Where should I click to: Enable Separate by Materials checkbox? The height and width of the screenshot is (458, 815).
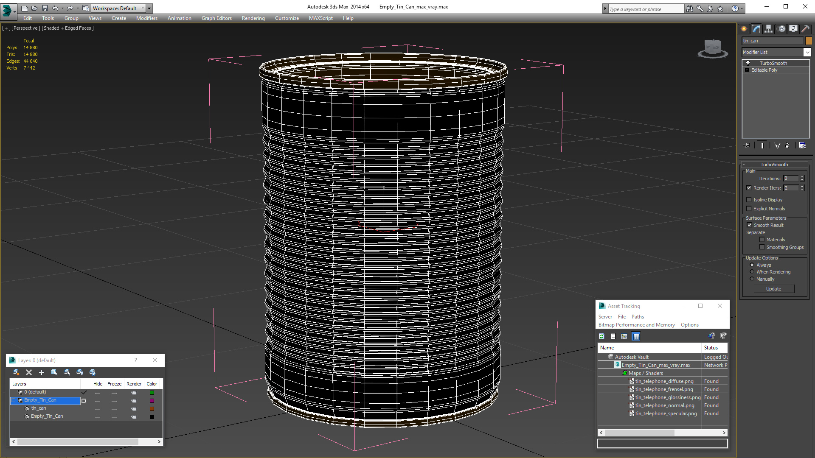click(x=762, y=240)
